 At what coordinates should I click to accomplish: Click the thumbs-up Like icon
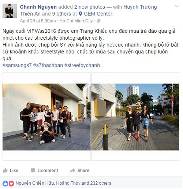click(x=5, y=170)
